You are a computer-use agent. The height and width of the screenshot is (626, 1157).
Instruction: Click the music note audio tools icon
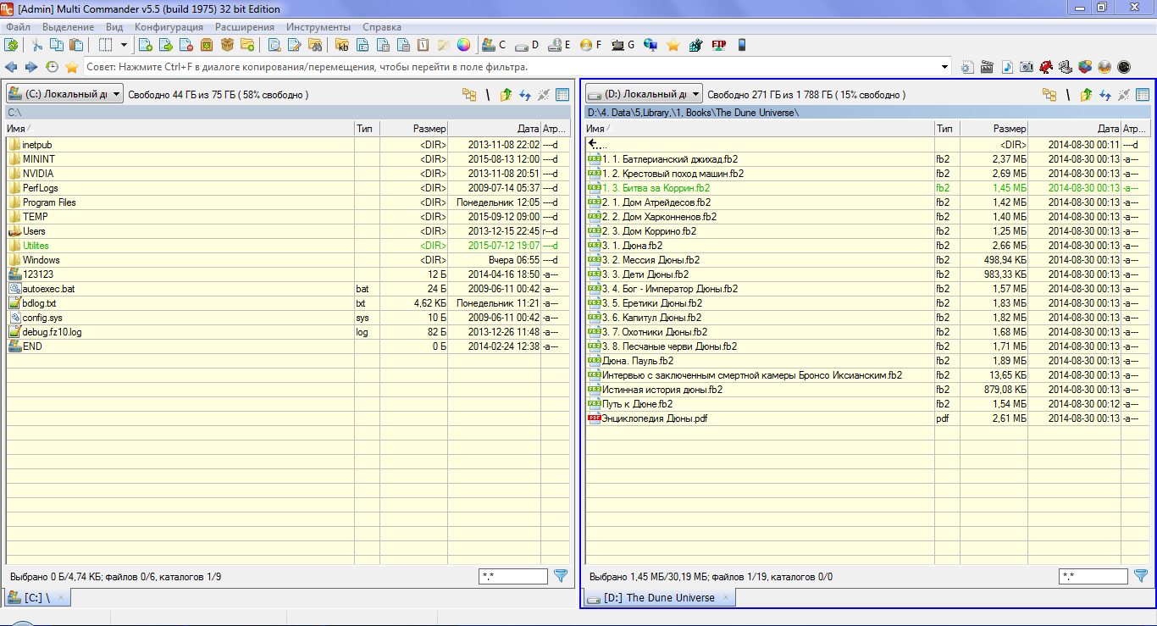tap(1007, 67)
